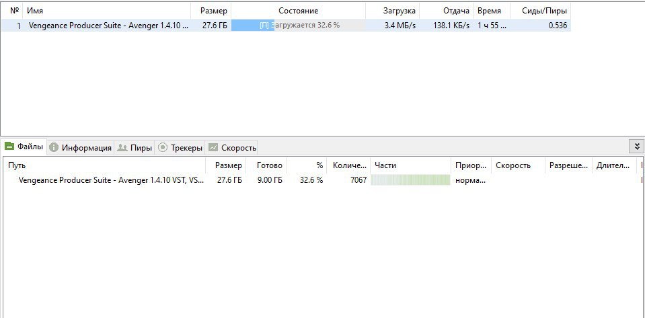Click the 3.4 МБ/s download speed cell

(x=400, y=26)
